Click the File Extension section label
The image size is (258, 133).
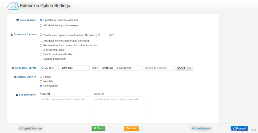pyautogui.click(x=28, y=95)
